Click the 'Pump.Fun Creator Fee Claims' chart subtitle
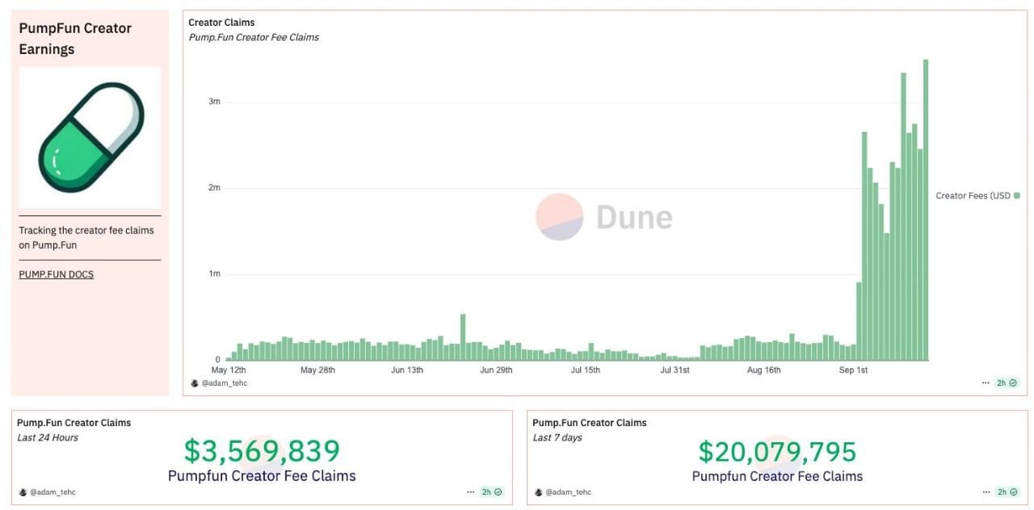The height and width of the screenshot is (510, 1034). (254, 37)
